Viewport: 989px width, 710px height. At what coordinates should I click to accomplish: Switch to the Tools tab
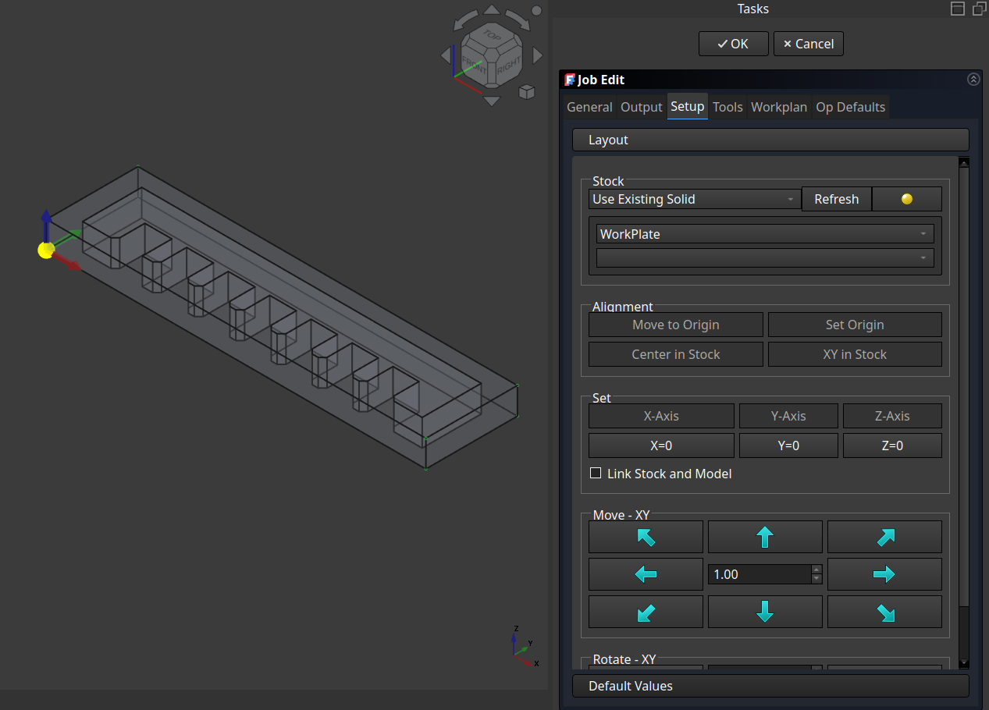click(728, 107)
